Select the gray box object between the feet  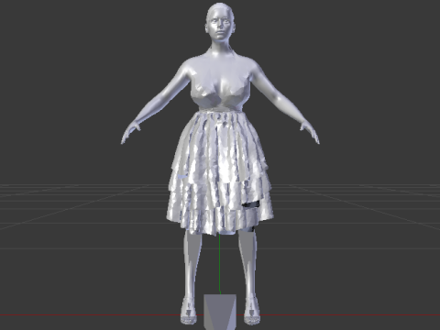pos(220,312)
